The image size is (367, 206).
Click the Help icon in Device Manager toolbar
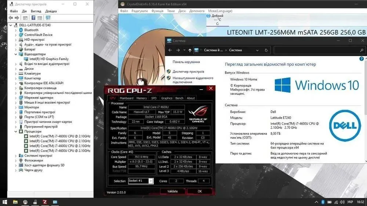[33, 18]
